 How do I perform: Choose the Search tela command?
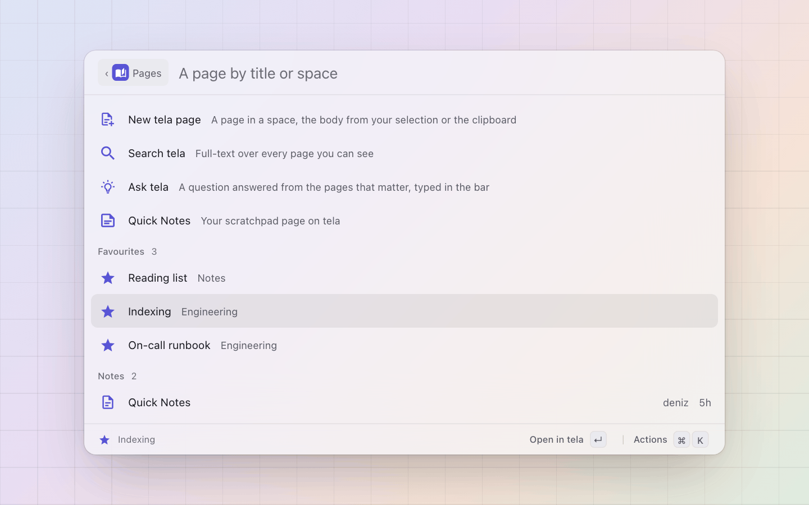click(404, 153)
